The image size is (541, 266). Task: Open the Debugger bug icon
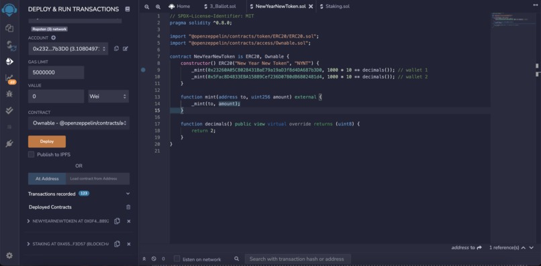[x=9, y=94]
